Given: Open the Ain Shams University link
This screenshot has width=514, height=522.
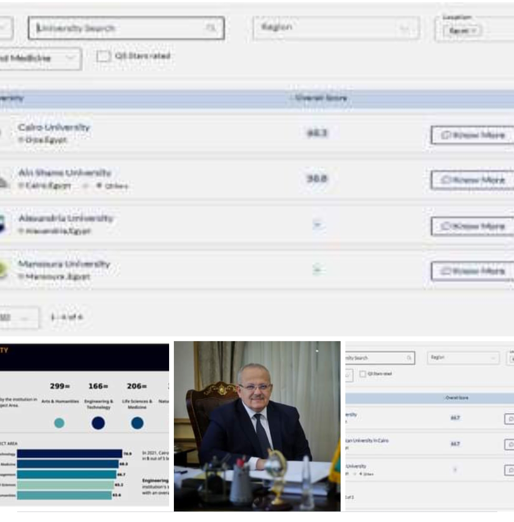Looking at the screenshot, I should 65,173.
